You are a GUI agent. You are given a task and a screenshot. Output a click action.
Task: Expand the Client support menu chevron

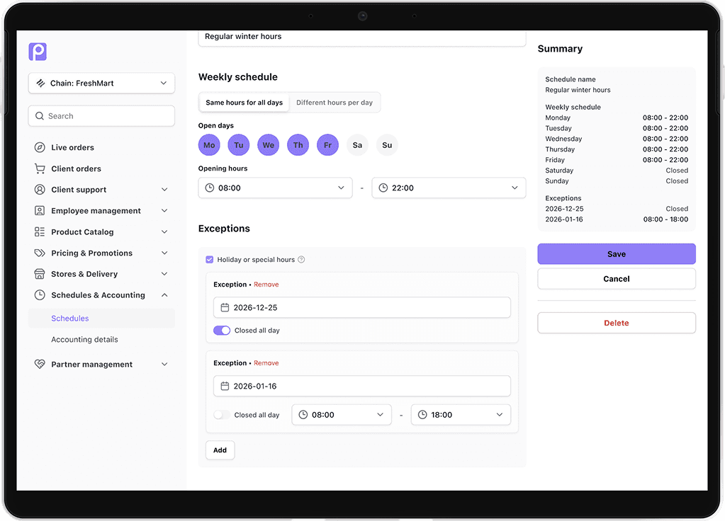click(x=164, y=190)
